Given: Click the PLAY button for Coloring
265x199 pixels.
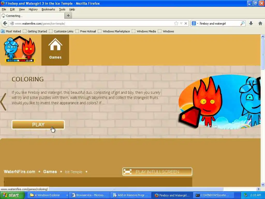Looking at the screenshot, I should [x=38, y=125].
